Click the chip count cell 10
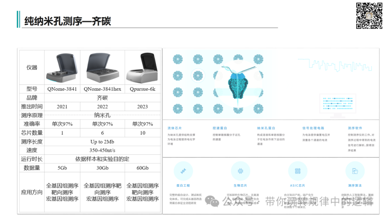Viewport: 385px width, 217px height. point(142,133)
